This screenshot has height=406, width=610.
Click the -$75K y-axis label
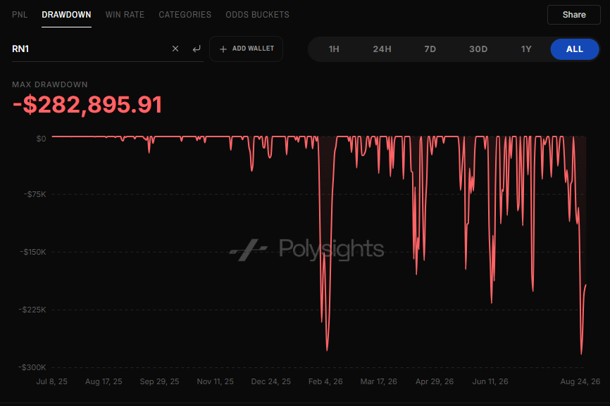tap(35, 194)
